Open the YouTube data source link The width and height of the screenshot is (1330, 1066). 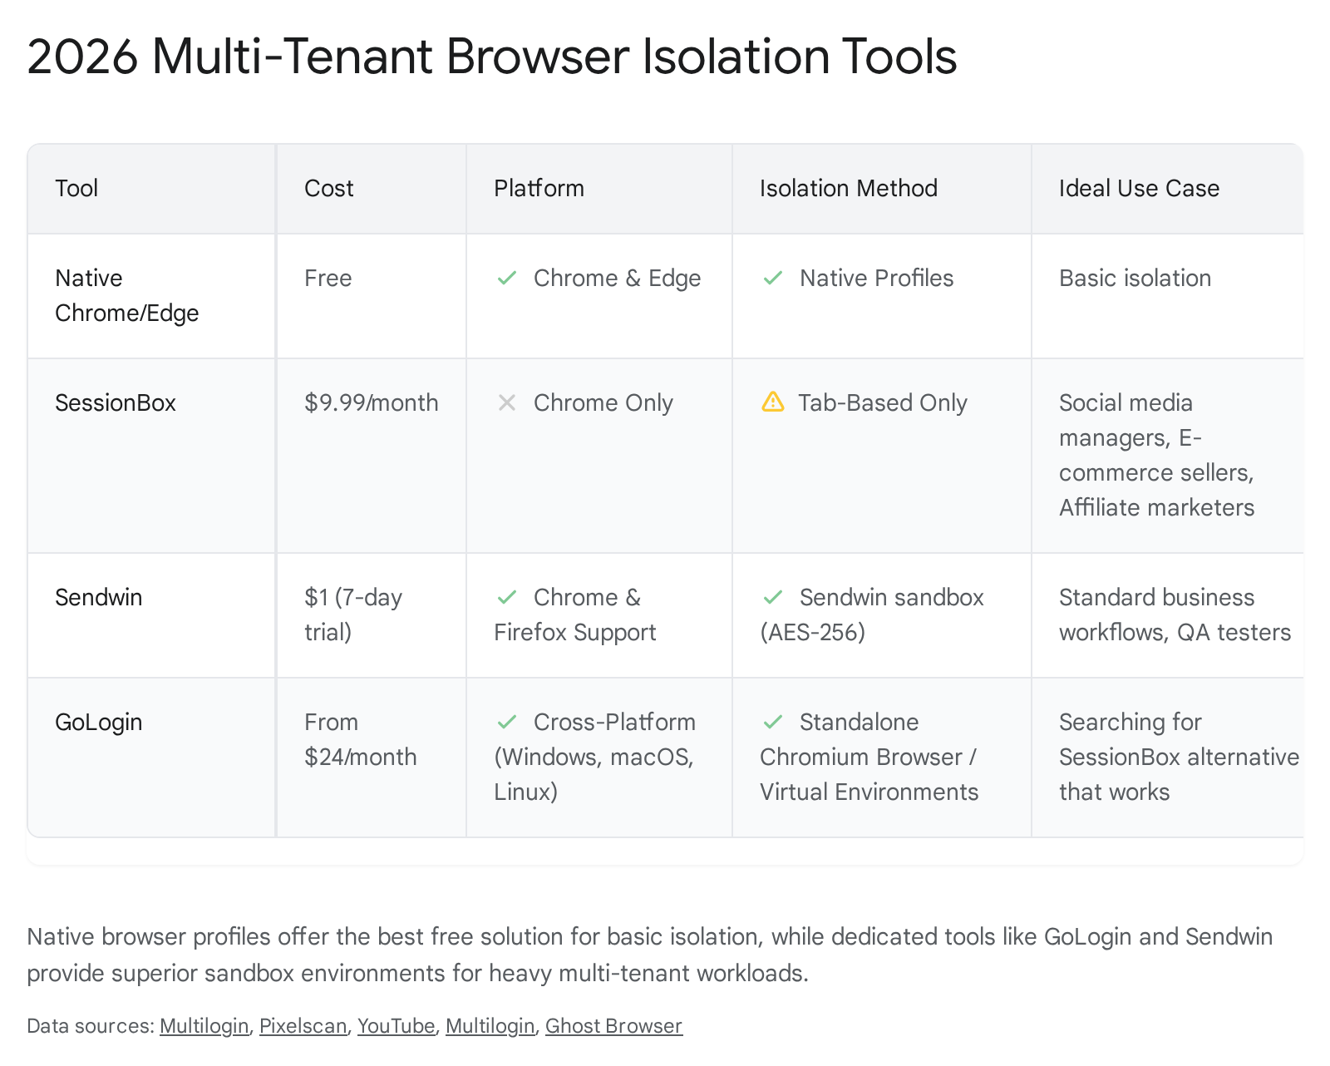[x=396, y=1026]
